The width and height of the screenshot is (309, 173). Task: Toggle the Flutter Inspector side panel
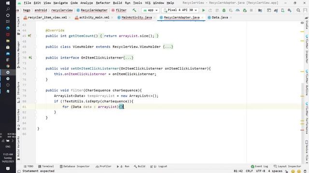(307, 49)
